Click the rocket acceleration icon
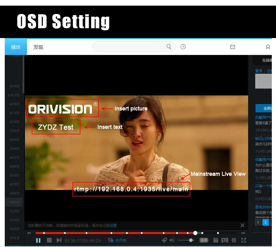Viewport: 276px width, 247px height. tap(164, 240)
